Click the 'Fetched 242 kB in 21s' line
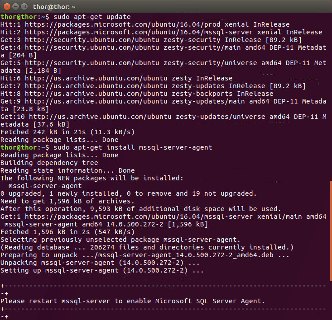This screenshot has height=320, width=332. tap(67, 132)
